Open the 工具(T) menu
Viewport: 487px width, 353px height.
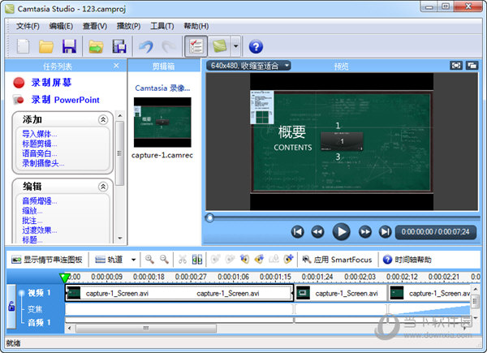162,26
